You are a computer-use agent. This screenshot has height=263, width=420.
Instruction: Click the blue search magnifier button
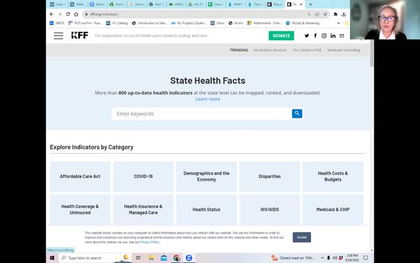coord(297,114)
